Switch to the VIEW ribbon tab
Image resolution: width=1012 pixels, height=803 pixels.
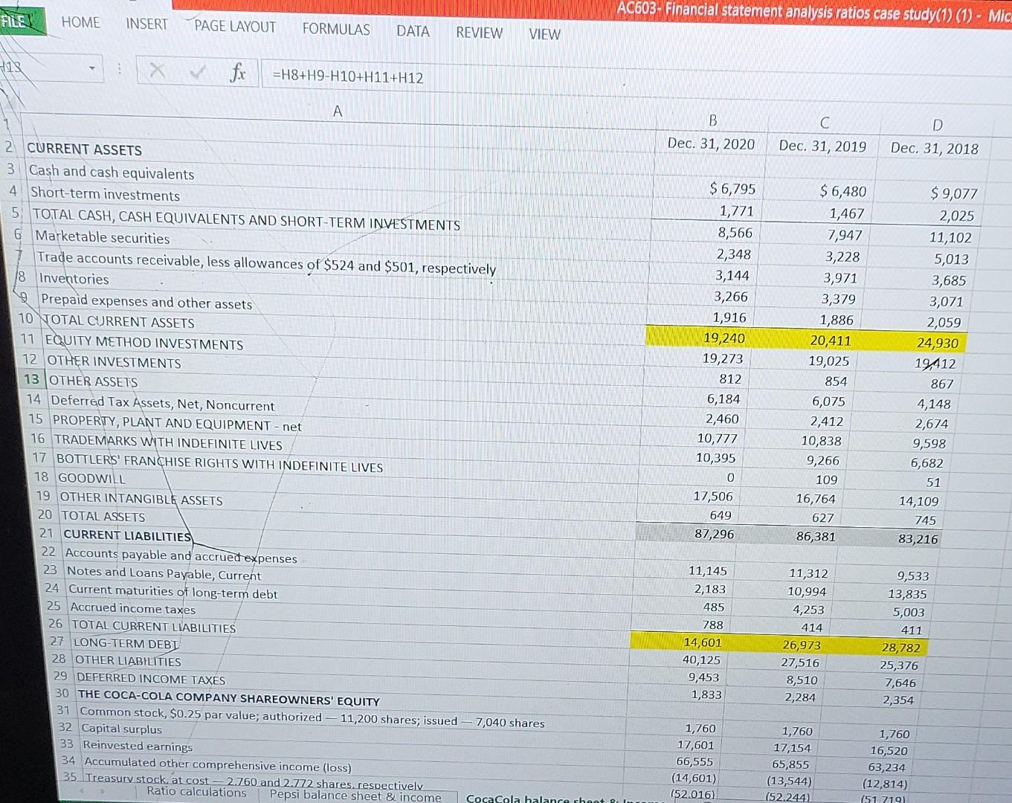544,33
